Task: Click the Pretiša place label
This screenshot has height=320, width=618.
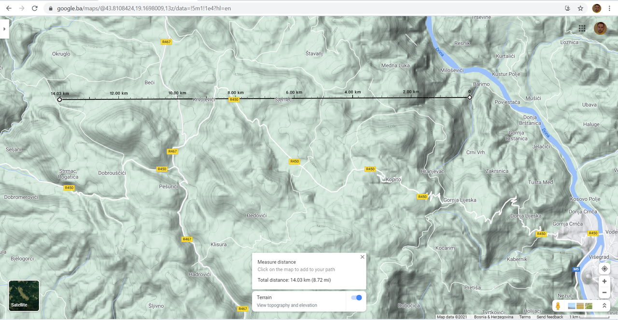Action: pos(473,288)
